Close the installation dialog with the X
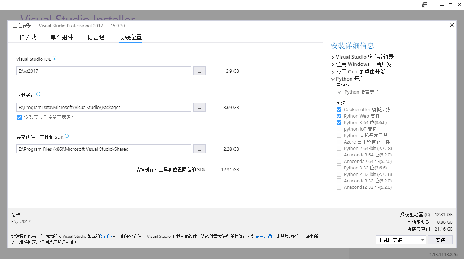The height and width of the screenshot is (259, 464). pyautogui.click(x=452, y=25)
